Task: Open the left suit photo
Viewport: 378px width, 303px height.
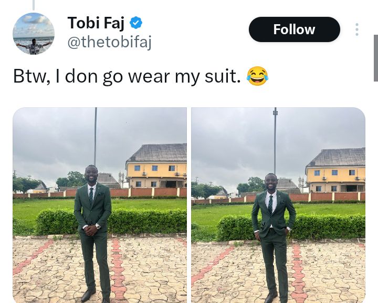Action: [100, 205]
